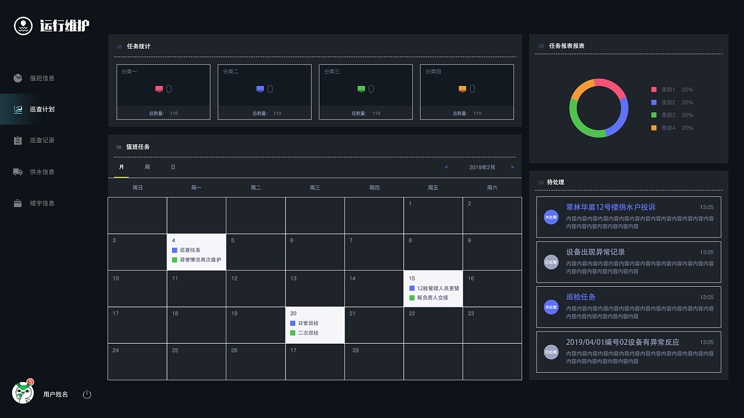Image resolution: width=744 pixels, height=418 pixels.
Task: Click 未处理 status badge on 巡检任务 item
Action: point(551,307)
